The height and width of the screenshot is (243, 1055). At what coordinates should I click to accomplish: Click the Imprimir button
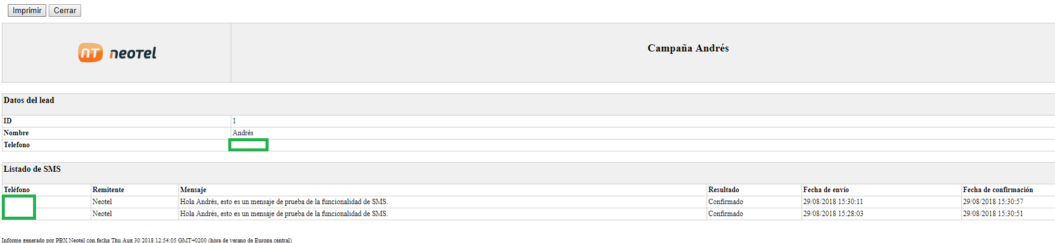27,11
